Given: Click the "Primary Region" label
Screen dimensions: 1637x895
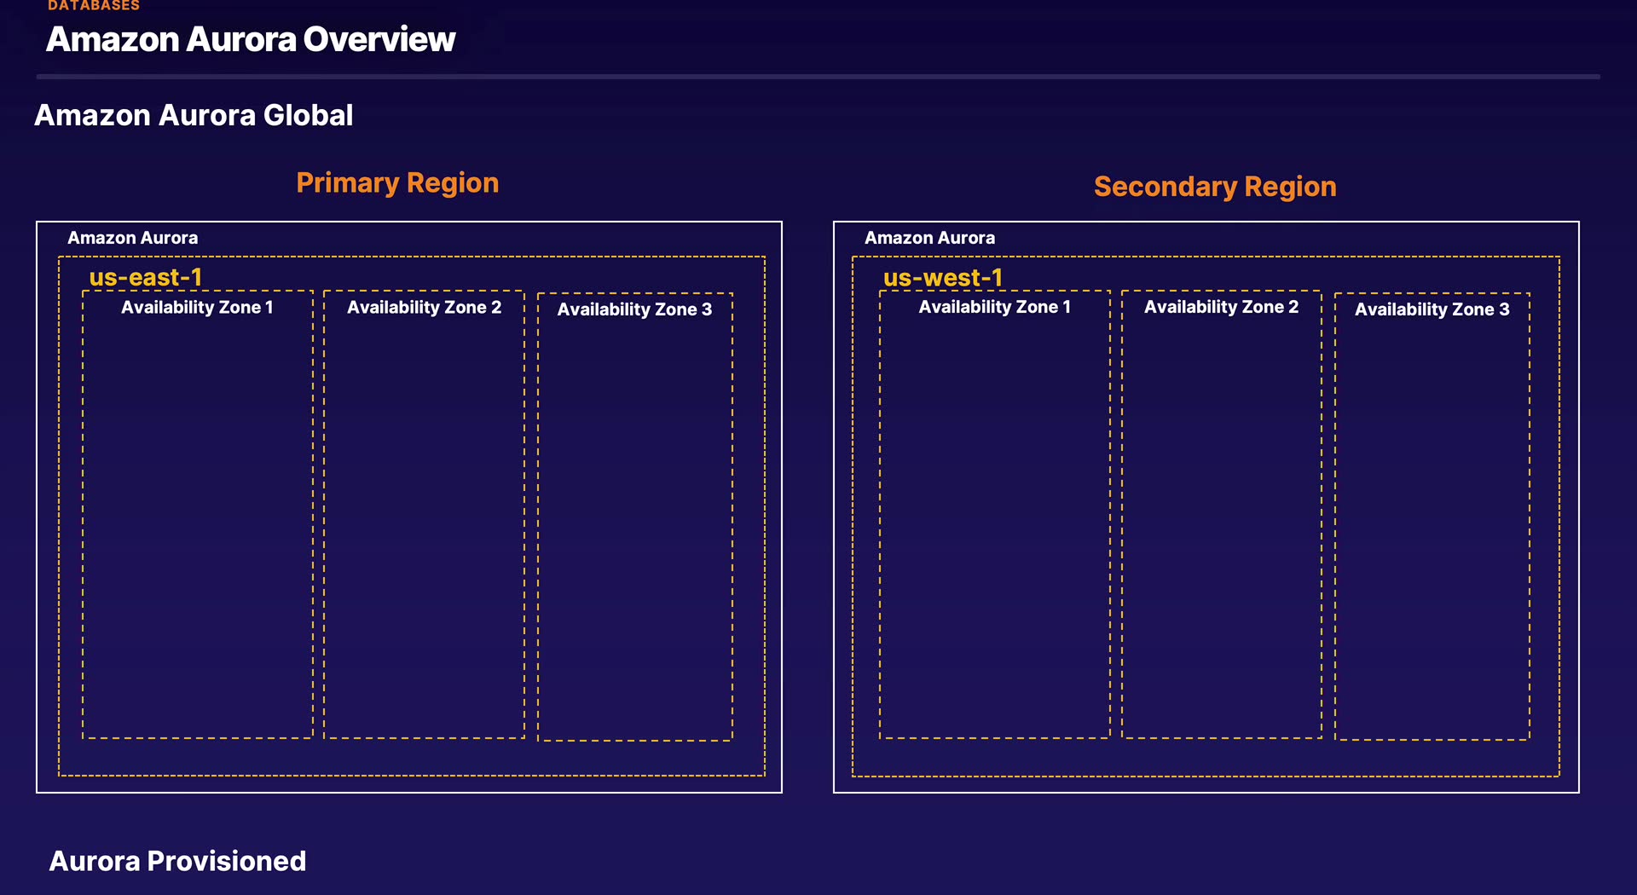Looking at the screenshot, I should pos(397,183).
